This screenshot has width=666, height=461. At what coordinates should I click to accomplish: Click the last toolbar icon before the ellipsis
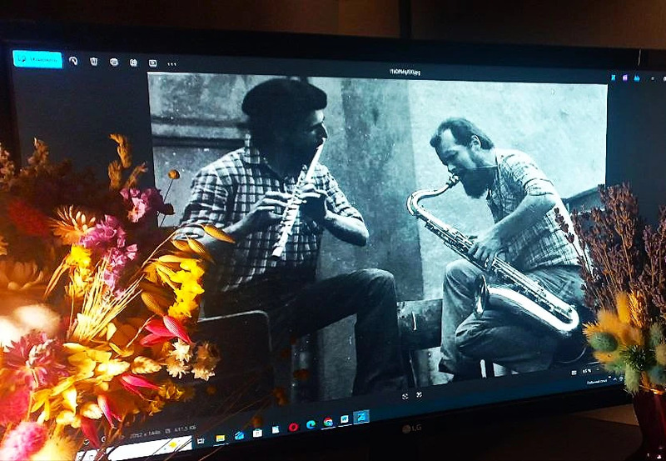[152, 63]
